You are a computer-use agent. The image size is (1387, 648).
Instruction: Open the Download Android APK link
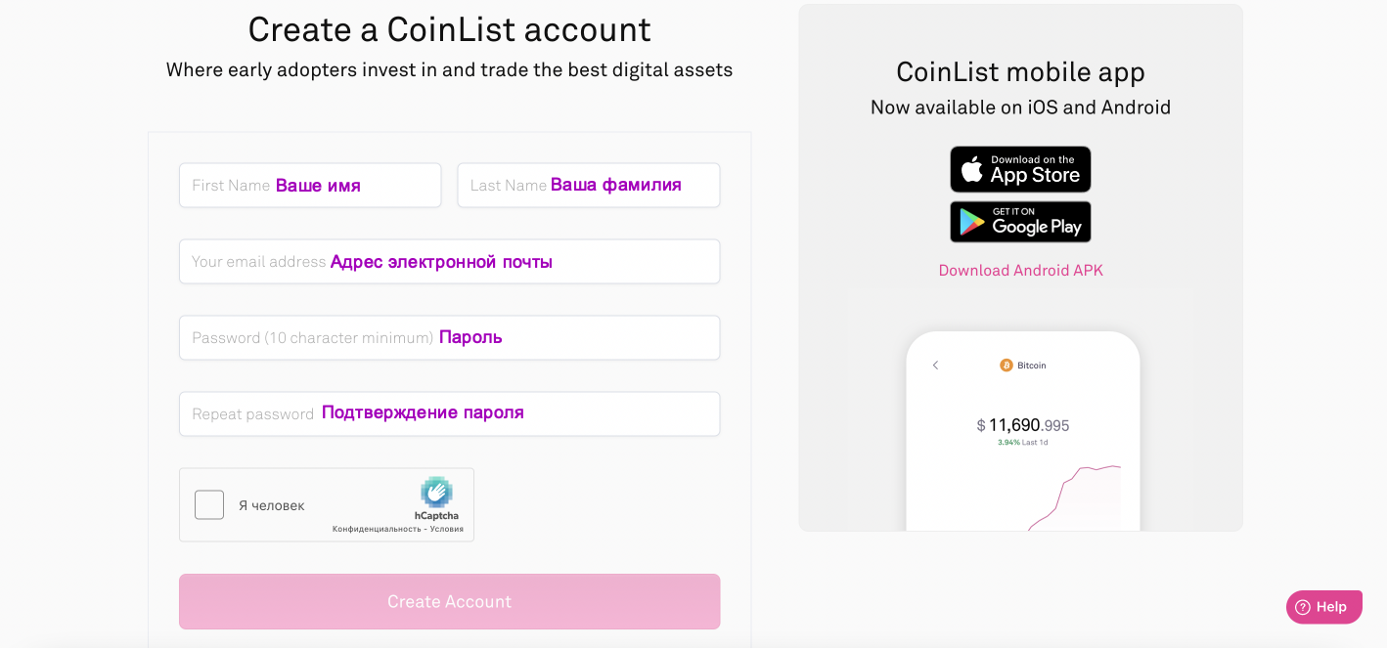tap(1020, 270)
